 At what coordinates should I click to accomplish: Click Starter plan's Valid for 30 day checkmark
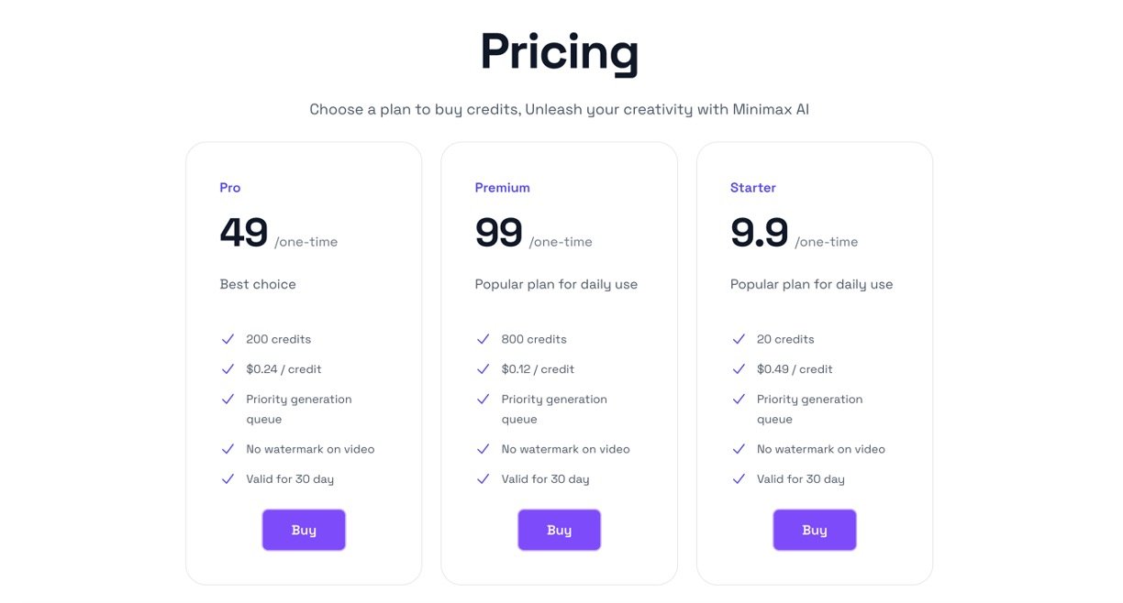click(x=739, y=479)
